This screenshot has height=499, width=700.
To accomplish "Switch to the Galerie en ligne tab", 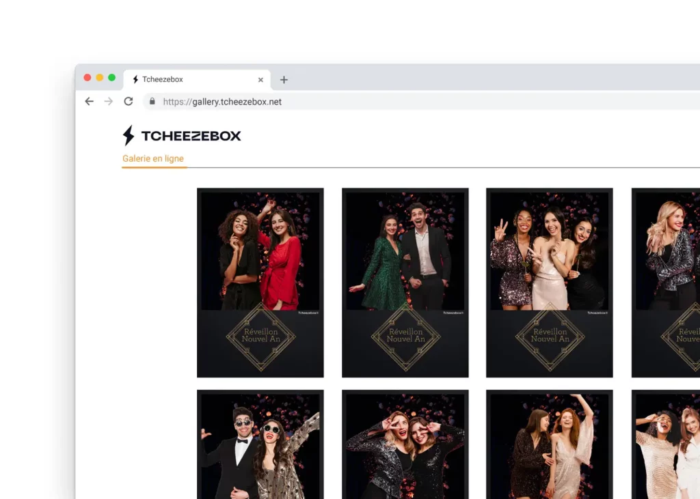I will [x=153, y=158].
